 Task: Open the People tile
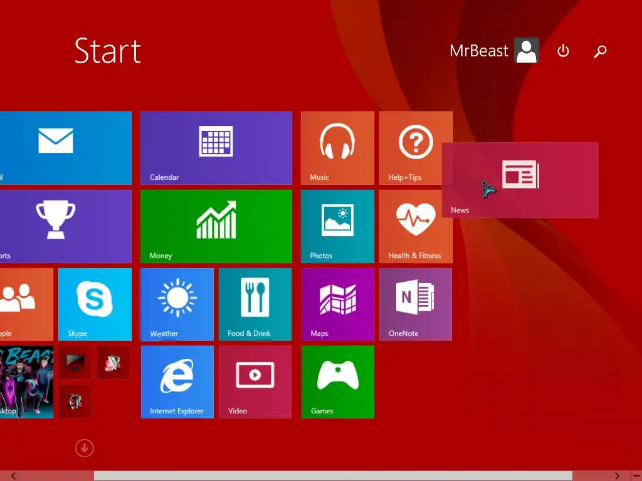click(x=26, y=304)
